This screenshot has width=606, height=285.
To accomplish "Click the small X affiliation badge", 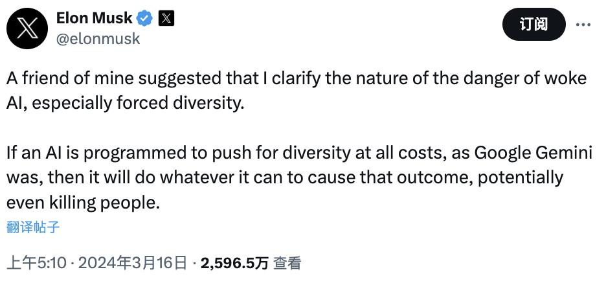I will point(166,19).
